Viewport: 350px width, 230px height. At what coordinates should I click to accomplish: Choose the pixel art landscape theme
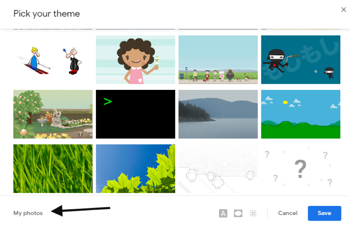pos(301,114)
